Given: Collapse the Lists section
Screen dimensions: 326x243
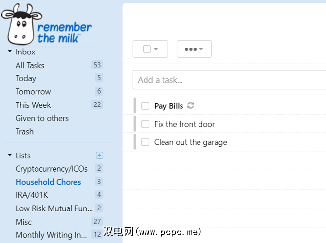Looking at the screenshot, I should click(x=10, y=156).
